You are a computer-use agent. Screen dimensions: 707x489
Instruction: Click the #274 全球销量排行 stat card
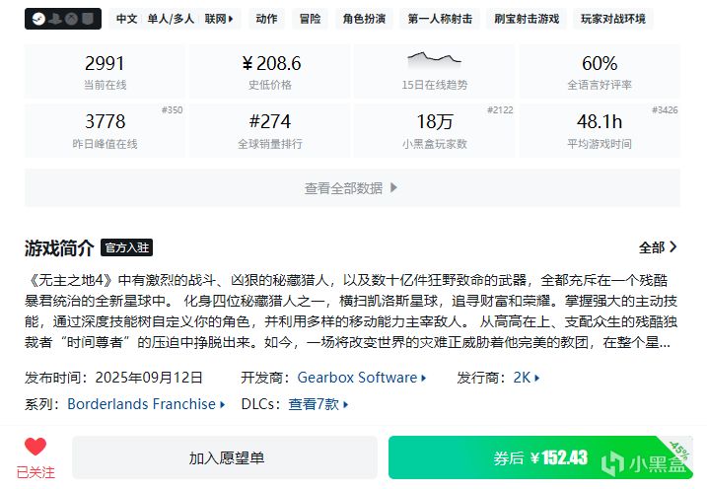[269, 130]
